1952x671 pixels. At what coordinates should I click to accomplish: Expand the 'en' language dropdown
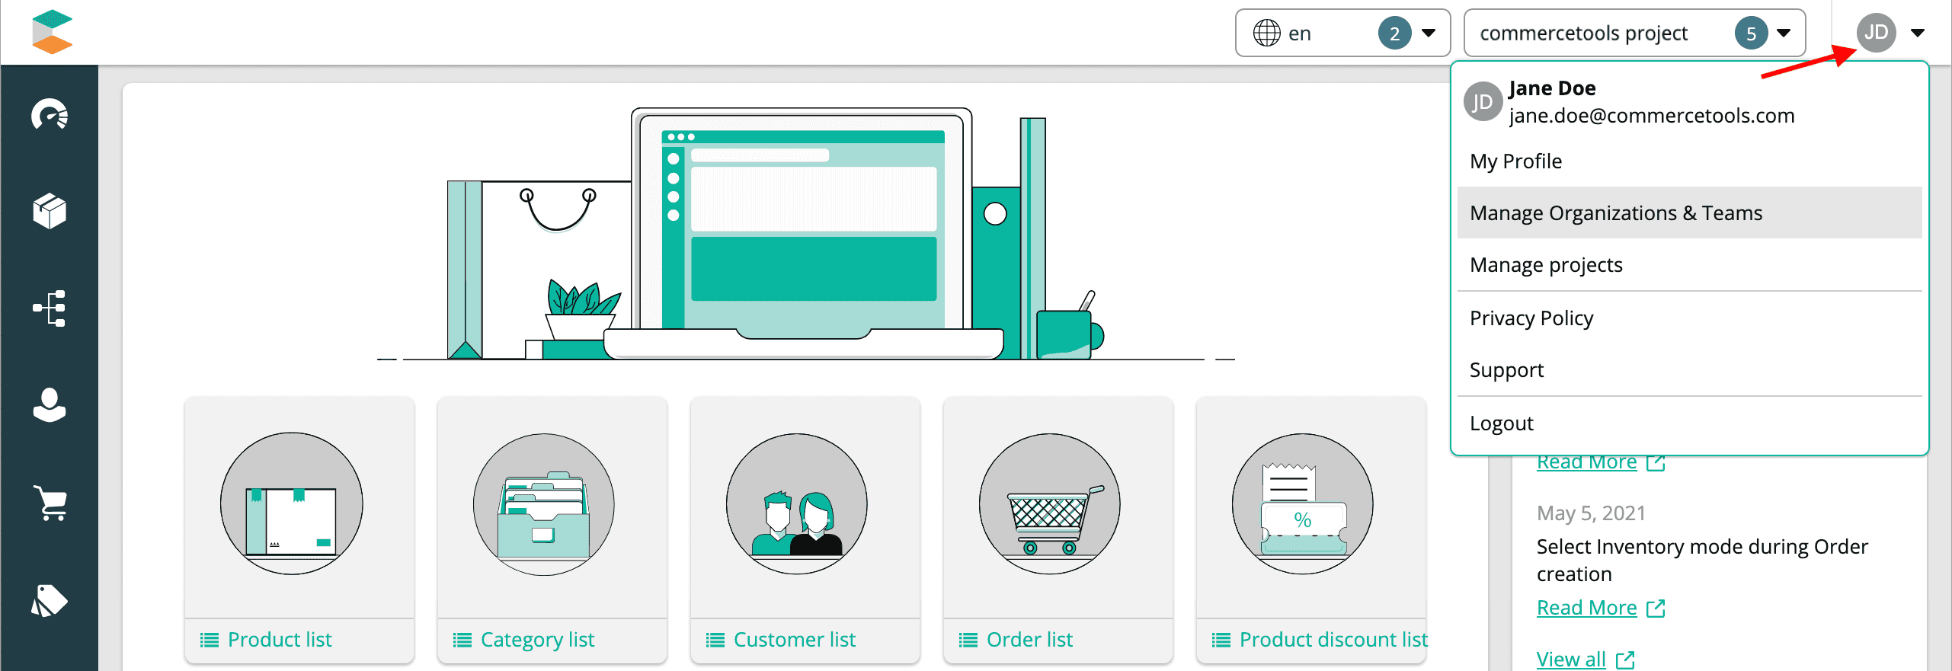(1342, 33)
